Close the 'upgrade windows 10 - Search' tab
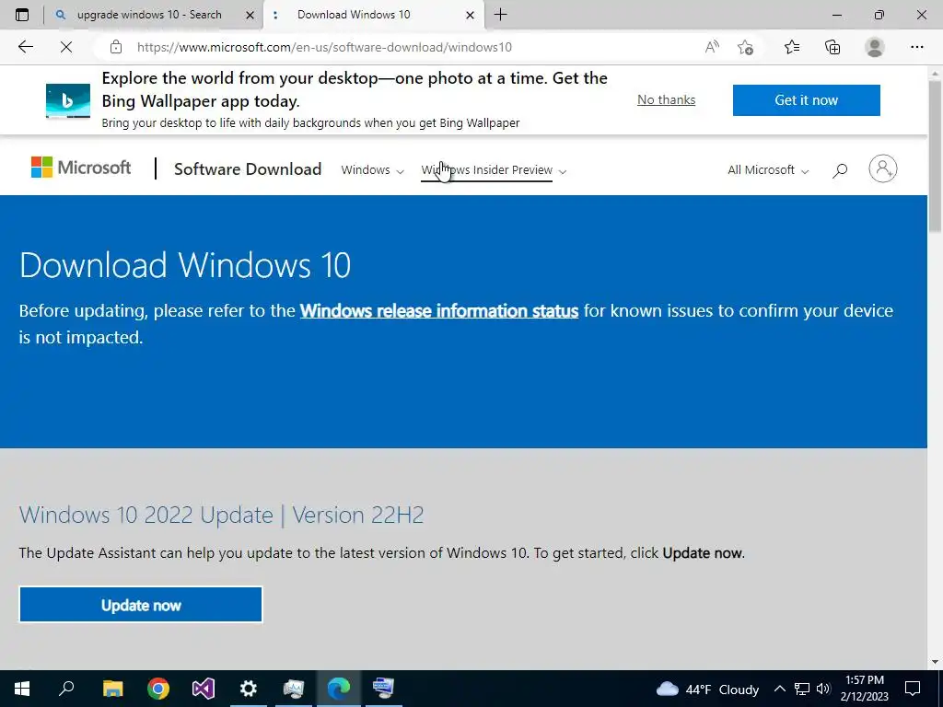Image resolution: width=943 pixels, height=707 pixels. pyautogui.click(x=250, y=15)
